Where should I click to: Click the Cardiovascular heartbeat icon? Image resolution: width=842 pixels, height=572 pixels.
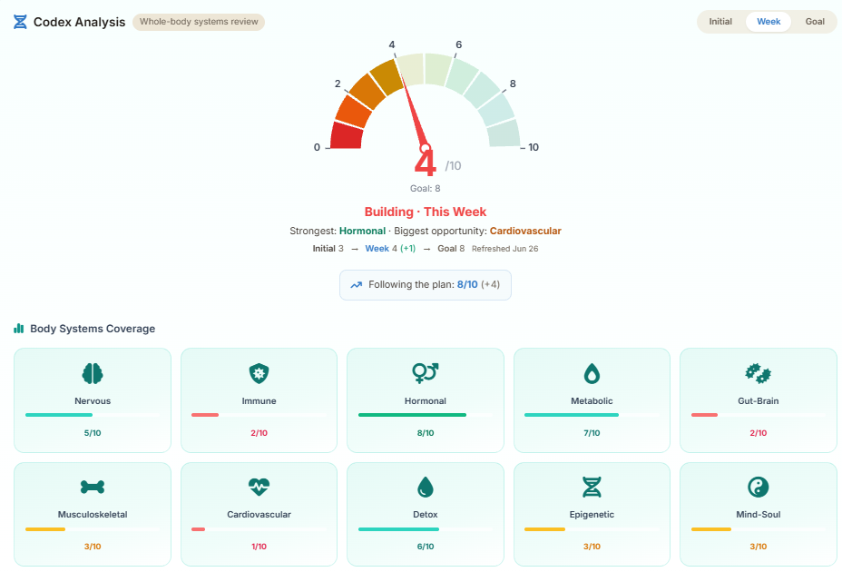tap(259, 487)
